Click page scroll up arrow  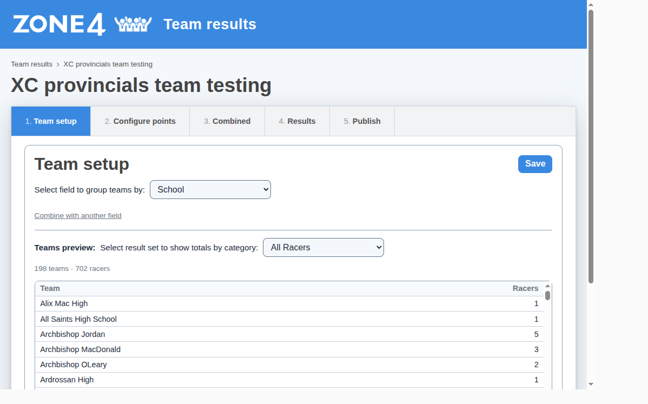click(591, 4)
